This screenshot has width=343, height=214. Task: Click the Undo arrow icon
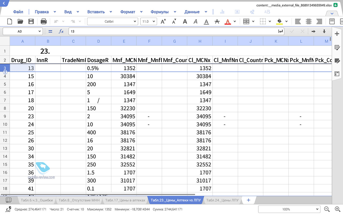point(56,21)
